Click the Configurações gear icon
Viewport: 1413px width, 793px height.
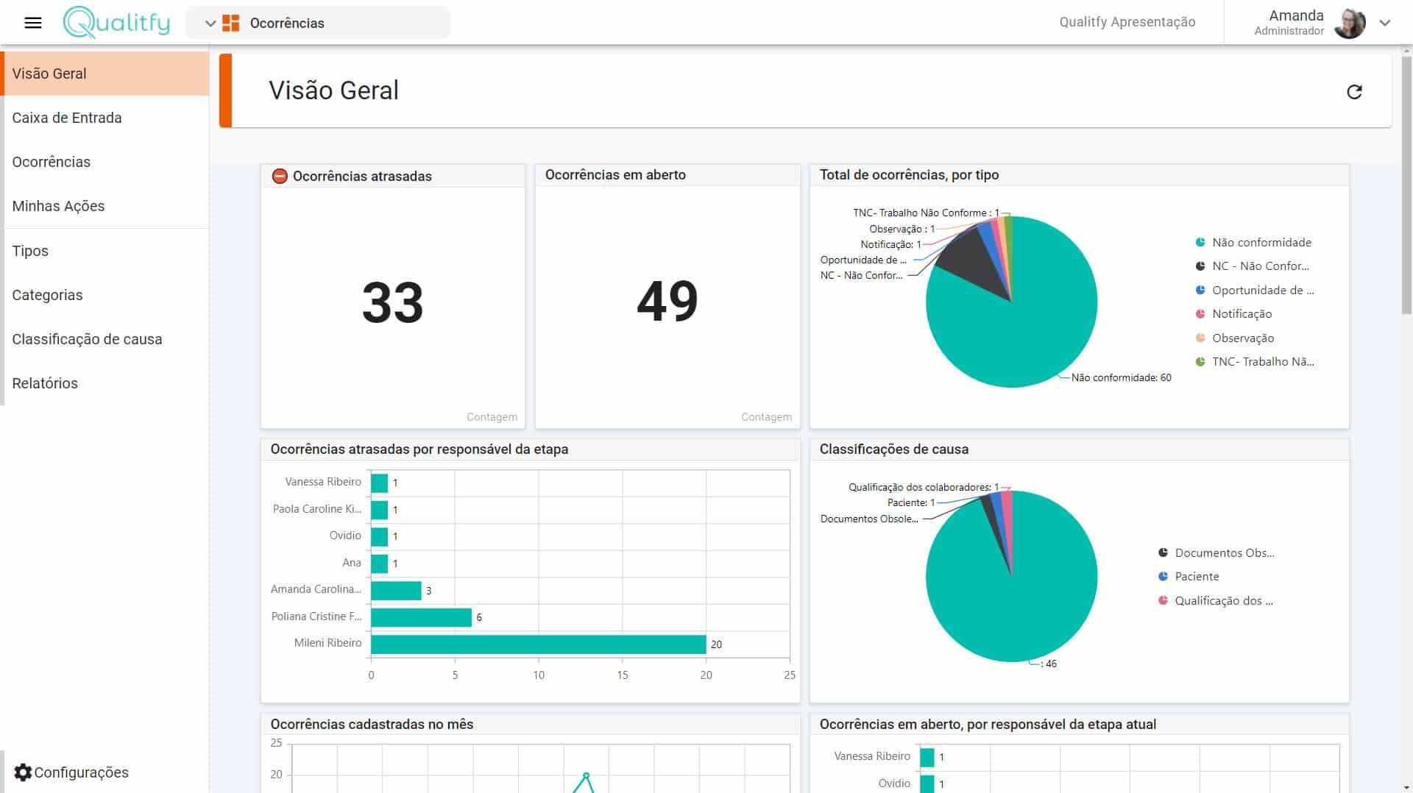coord(23,772)
